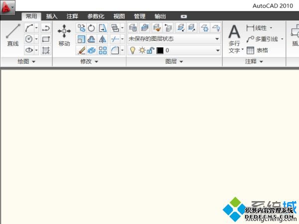Pick the Fillet tool in the 修改 panel
The image size is (299, 224).
click(115, 50)
